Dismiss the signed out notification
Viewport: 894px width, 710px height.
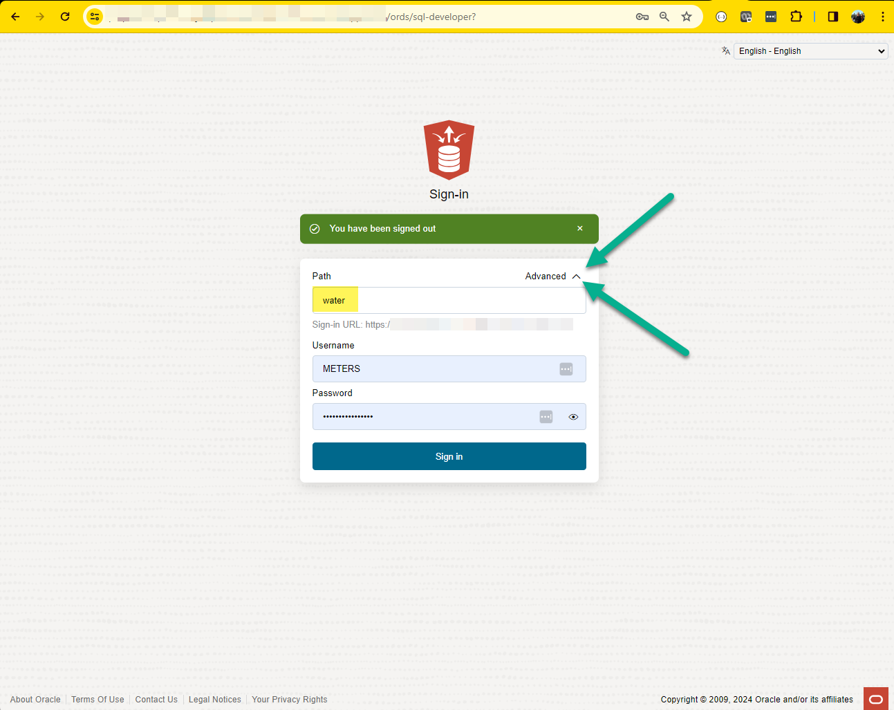(580, 228)
